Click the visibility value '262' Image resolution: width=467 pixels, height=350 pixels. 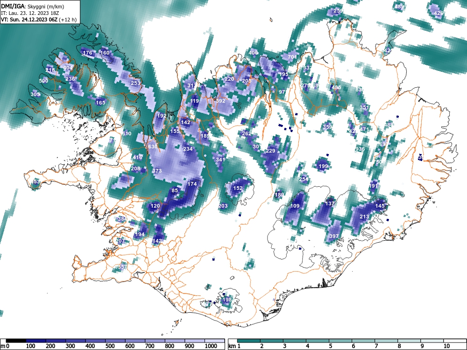point(247,133)
